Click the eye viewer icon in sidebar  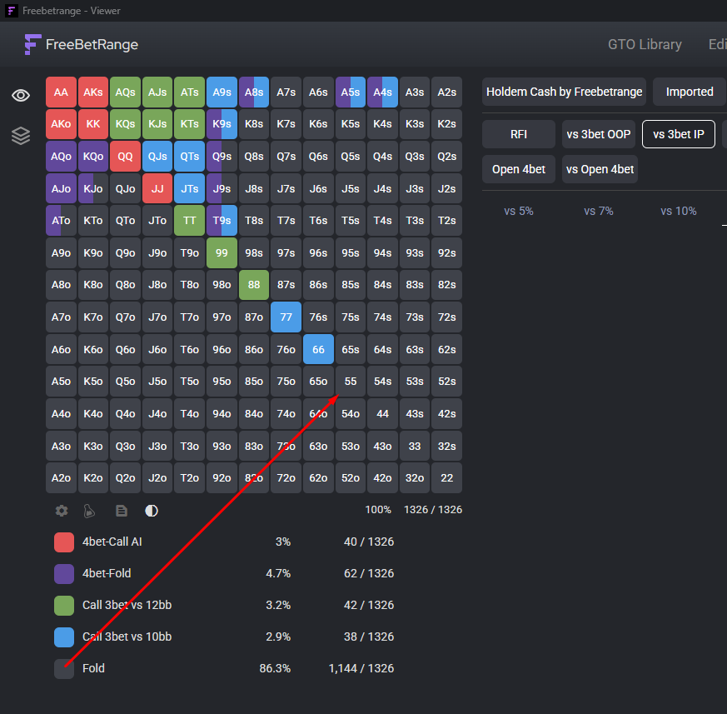pos(21,96)
